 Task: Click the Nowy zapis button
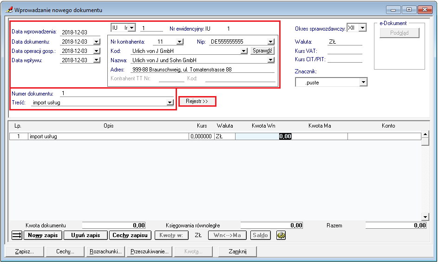click(43, 235)
